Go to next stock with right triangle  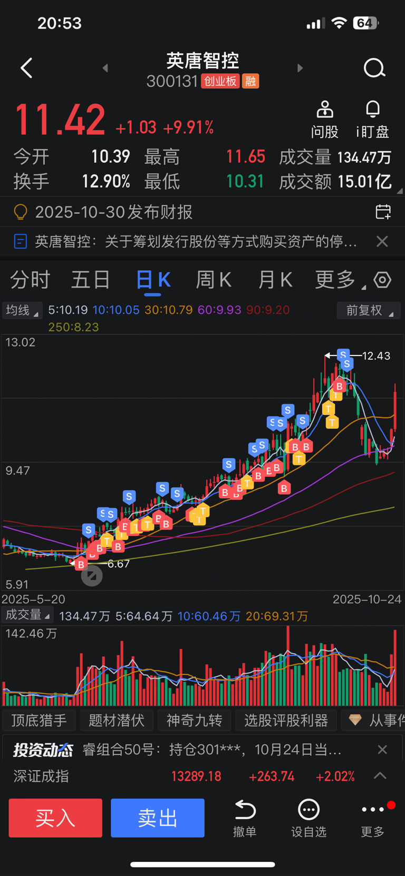tap(300, 68)
